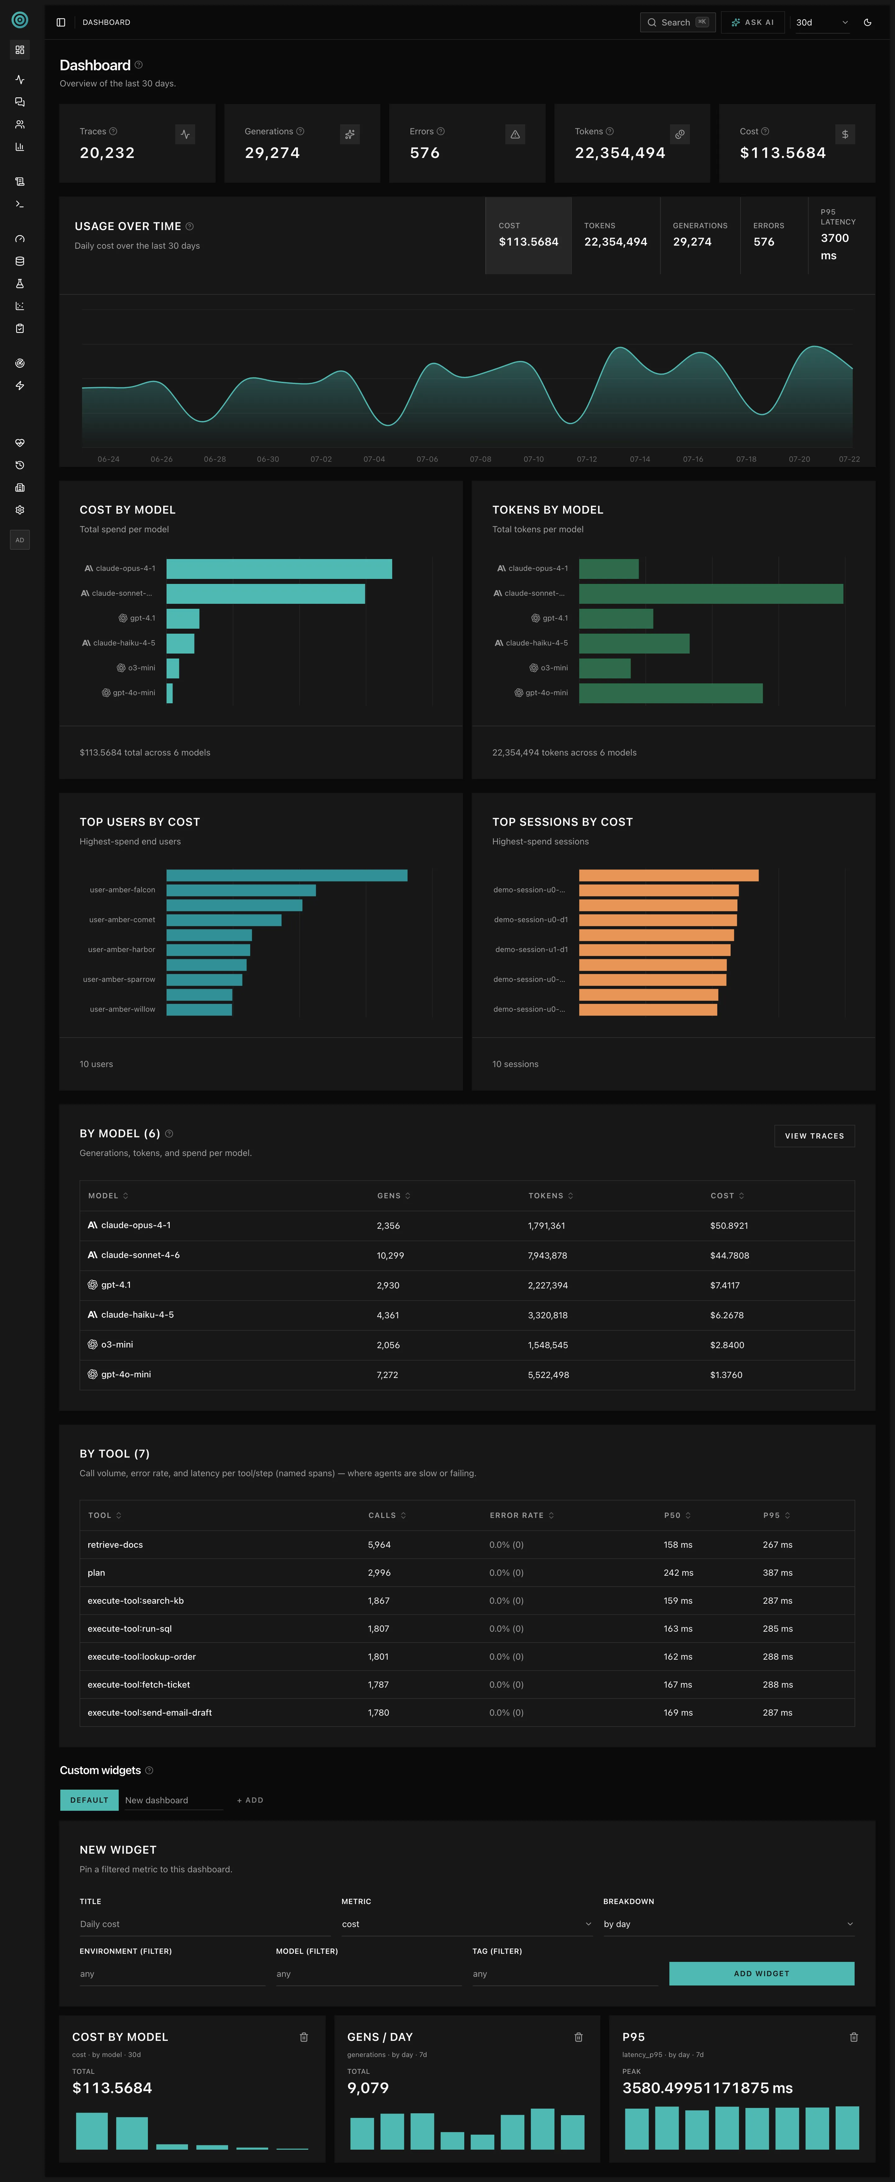Delete the COST BY MODEL widget
Image resolution: width=895 pixels, height=2182 pixels.
(304, 2037)
